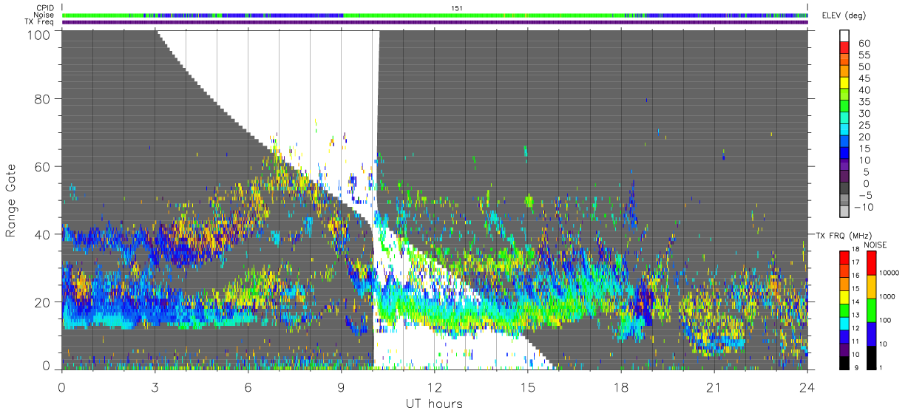Click ELEV colorbar label 45

click(x=863, y=78)
